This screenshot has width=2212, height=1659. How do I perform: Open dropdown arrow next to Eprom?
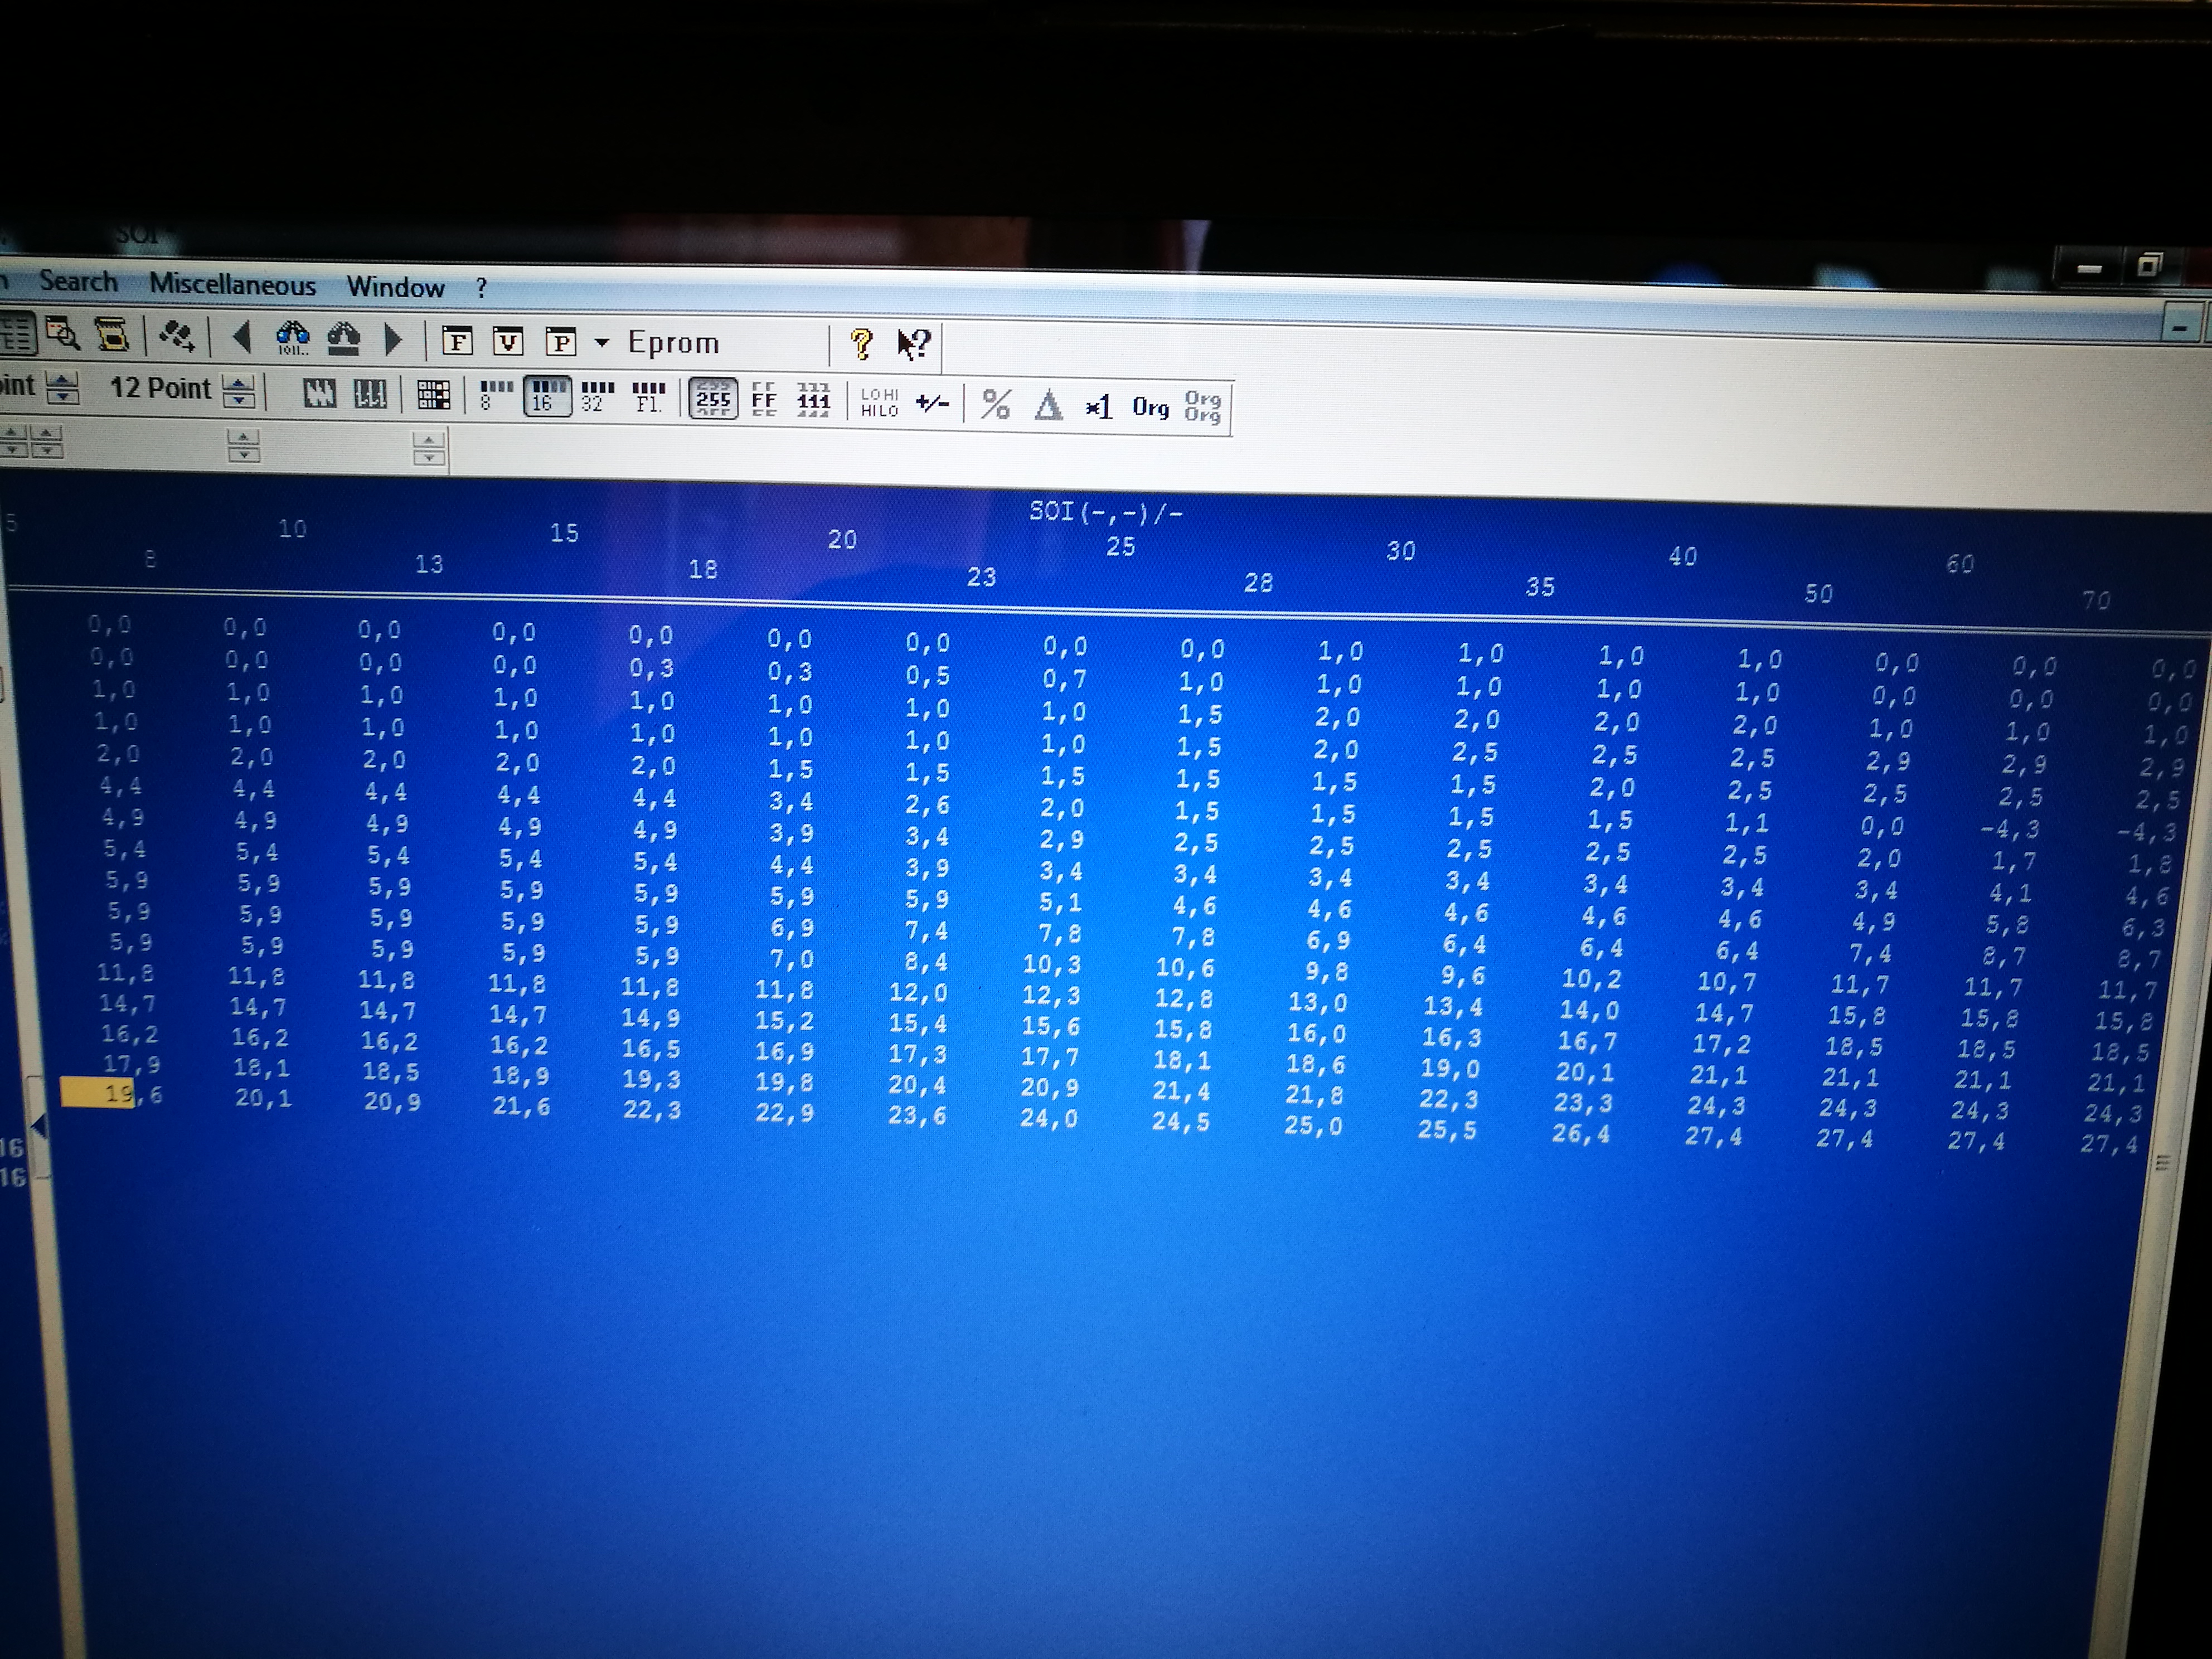[602, 343]
